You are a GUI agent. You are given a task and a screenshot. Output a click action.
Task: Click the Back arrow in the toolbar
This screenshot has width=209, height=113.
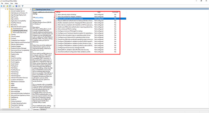coord(2,6)
